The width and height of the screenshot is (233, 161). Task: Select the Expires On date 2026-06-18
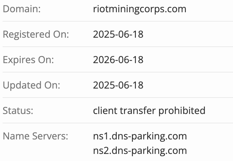pos(118,60)
